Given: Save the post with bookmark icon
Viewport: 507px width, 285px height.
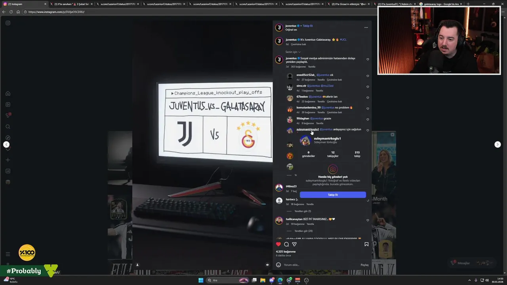Looking at the screenshot, I should coord(366,244).
